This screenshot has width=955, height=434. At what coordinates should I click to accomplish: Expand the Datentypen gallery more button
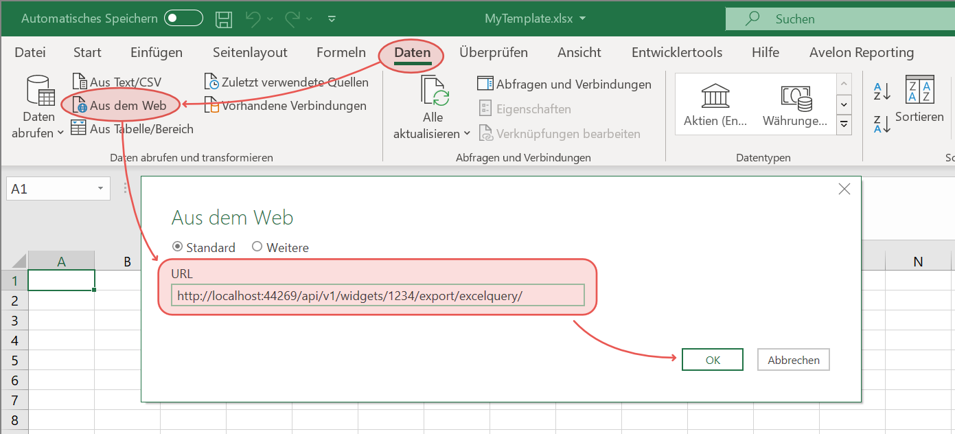point(844,125)
